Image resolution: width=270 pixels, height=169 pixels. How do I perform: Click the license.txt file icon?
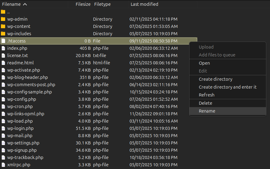pos(3,56)
